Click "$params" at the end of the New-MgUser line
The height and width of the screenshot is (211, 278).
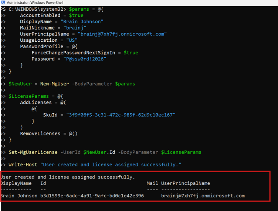[125, 84]
